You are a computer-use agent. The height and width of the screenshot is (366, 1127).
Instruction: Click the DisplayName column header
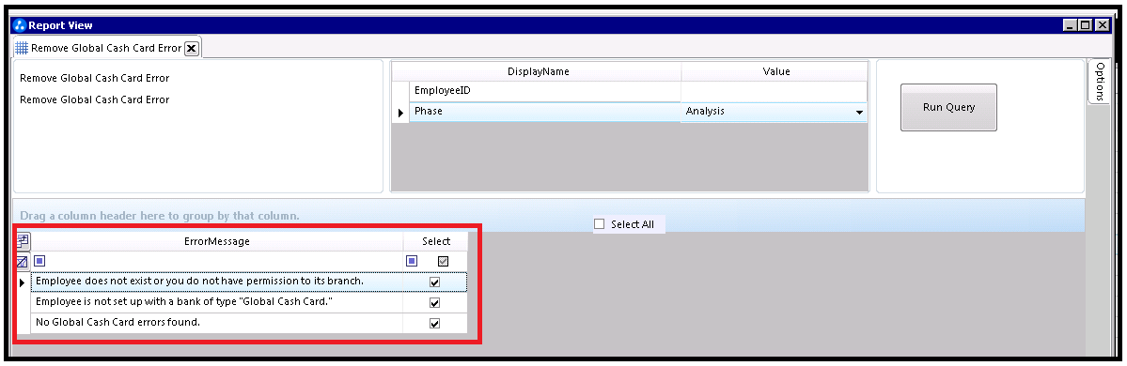(539, 71)
